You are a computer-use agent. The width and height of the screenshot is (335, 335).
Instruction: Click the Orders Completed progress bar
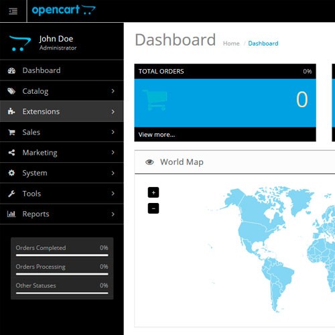[x=62, y=255]
